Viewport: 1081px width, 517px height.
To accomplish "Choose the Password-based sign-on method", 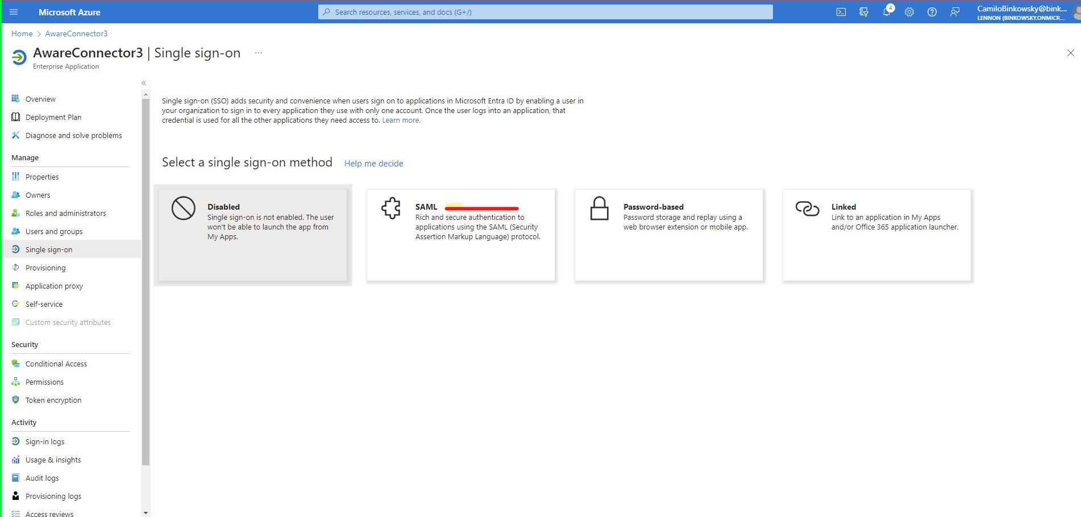I will click(x=668, y=235).
